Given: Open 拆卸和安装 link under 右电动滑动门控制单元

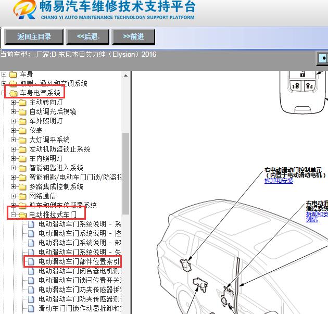Looking at the screenshot, I should pos(279,181).
